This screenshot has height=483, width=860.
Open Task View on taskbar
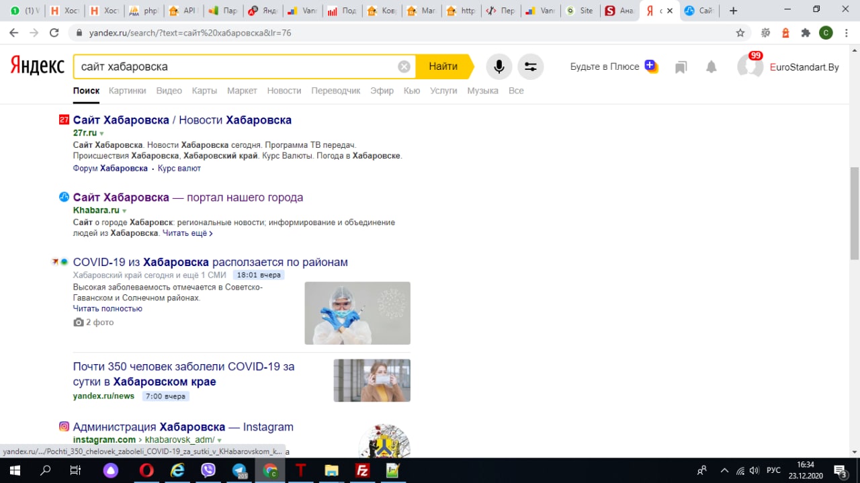(76, 470)
